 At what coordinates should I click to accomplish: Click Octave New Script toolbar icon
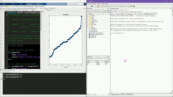(89, 6)
